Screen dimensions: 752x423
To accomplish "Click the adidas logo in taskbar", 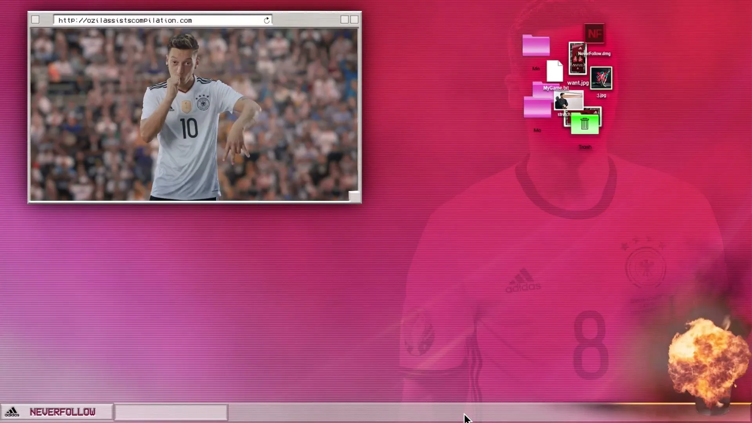I will click(x=12, y=412).
